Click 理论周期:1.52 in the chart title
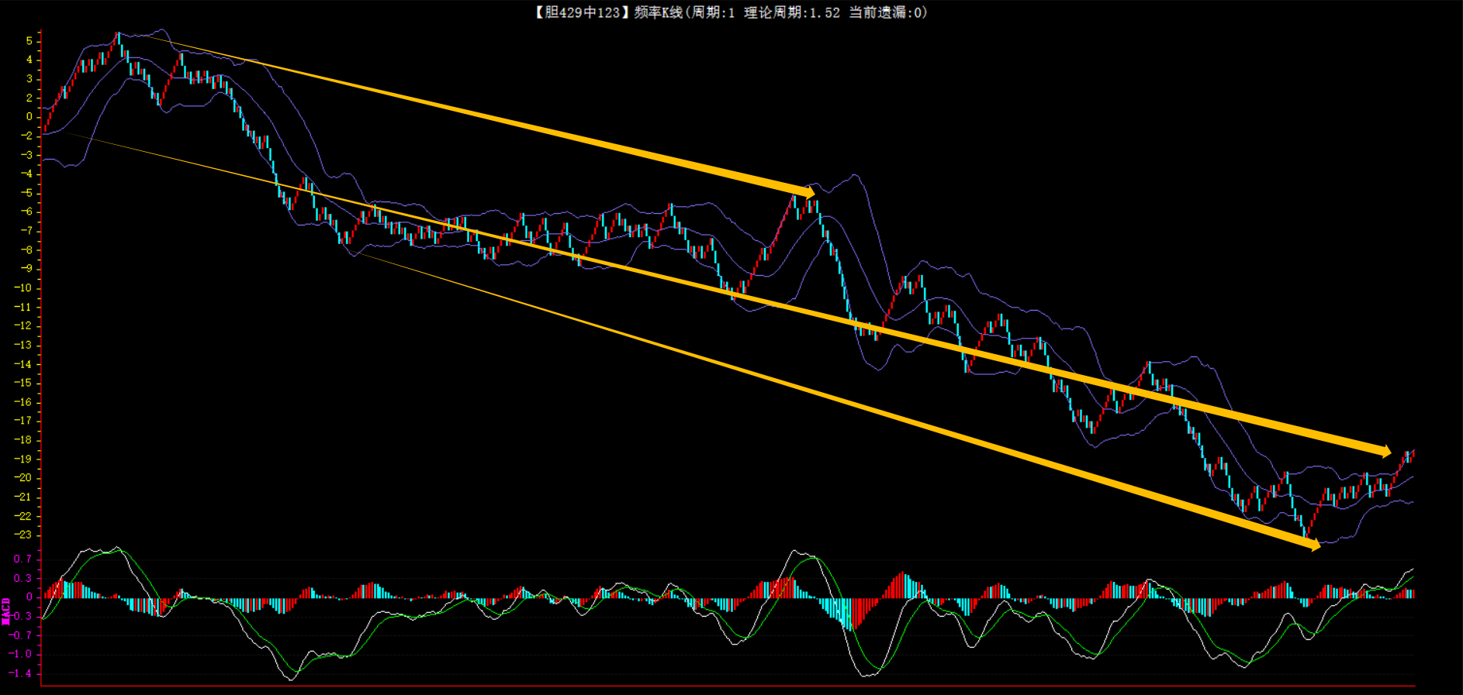This screenshot has height=695, width=1463. [791, 12]
